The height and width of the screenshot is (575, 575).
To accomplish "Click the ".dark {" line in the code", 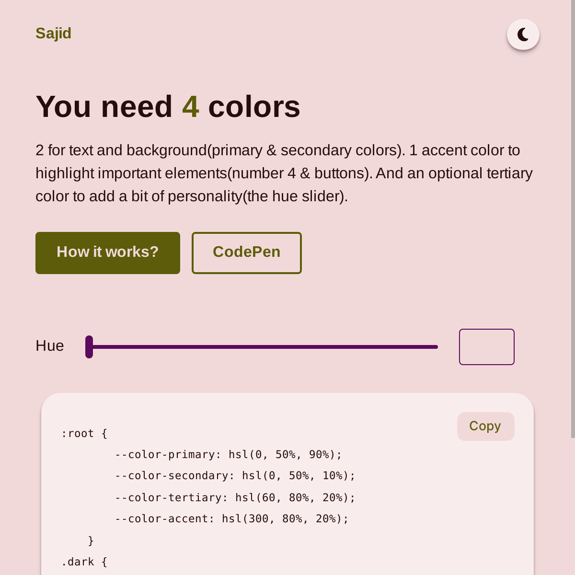I will [84, 562].
